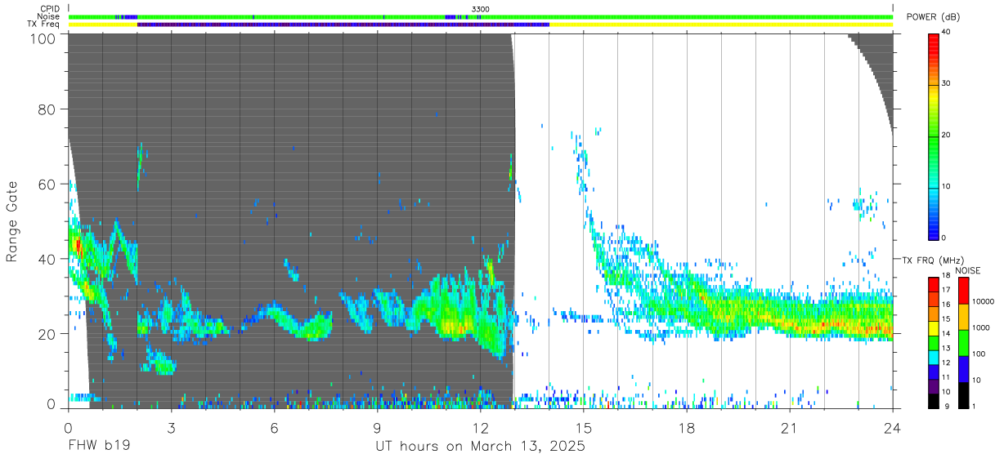Viewport: 1004px width, 463px height.
Task: Click the x-axis tick label '9'
Action: coord(377,428)
